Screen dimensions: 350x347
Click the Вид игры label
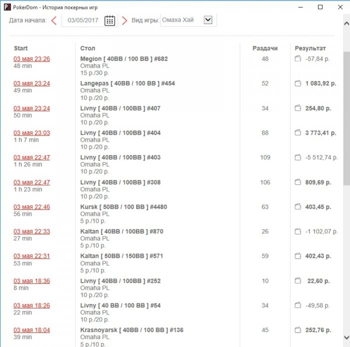pyautogui.click(x=145, y=21)
